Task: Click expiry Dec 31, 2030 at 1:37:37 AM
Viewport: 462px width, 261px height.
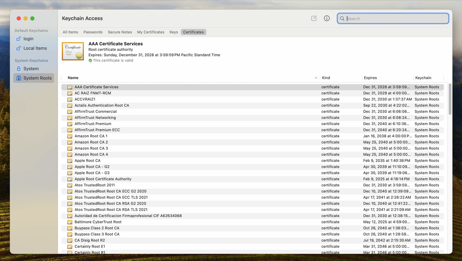Action: click(x=387, y=99)
